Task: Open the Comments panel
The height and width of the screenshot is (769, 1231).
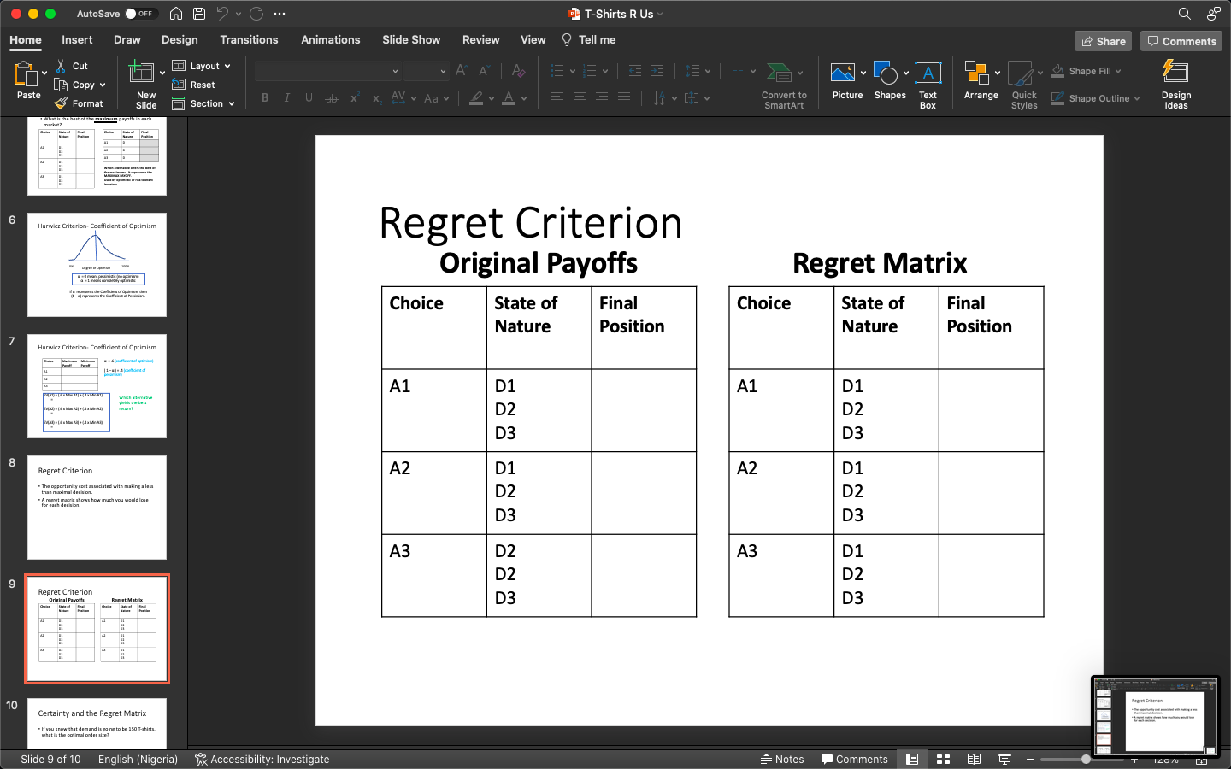Action: [1181, 41]
